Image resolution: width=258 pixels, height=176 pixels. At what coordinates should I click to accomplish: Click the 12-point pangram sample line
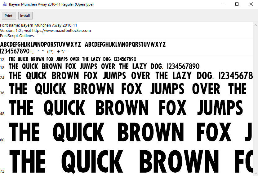click(x=73, y=59)
